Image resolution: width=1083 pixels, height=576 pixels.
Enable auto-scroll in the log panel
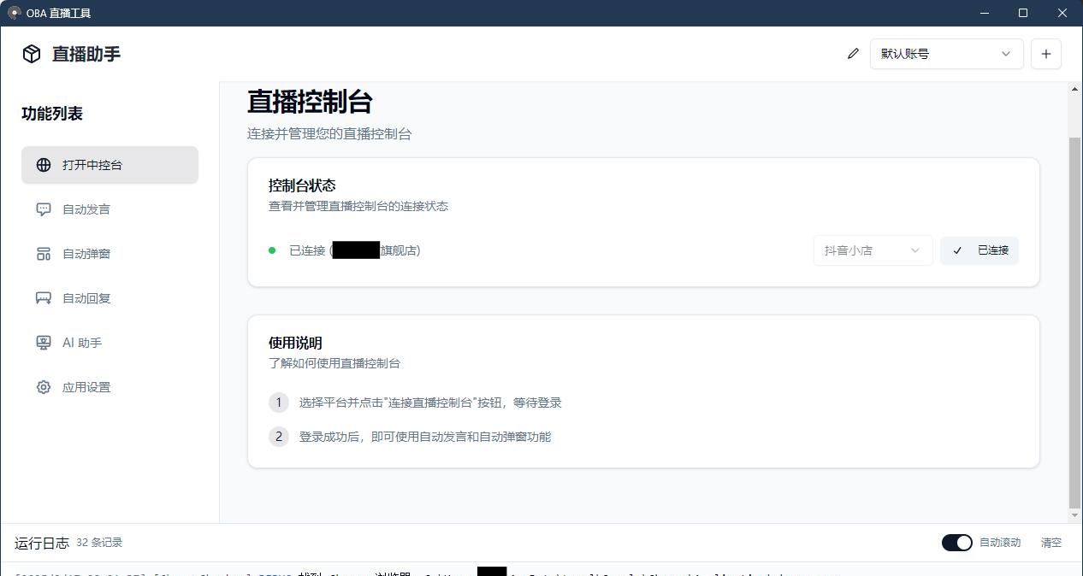956,542
